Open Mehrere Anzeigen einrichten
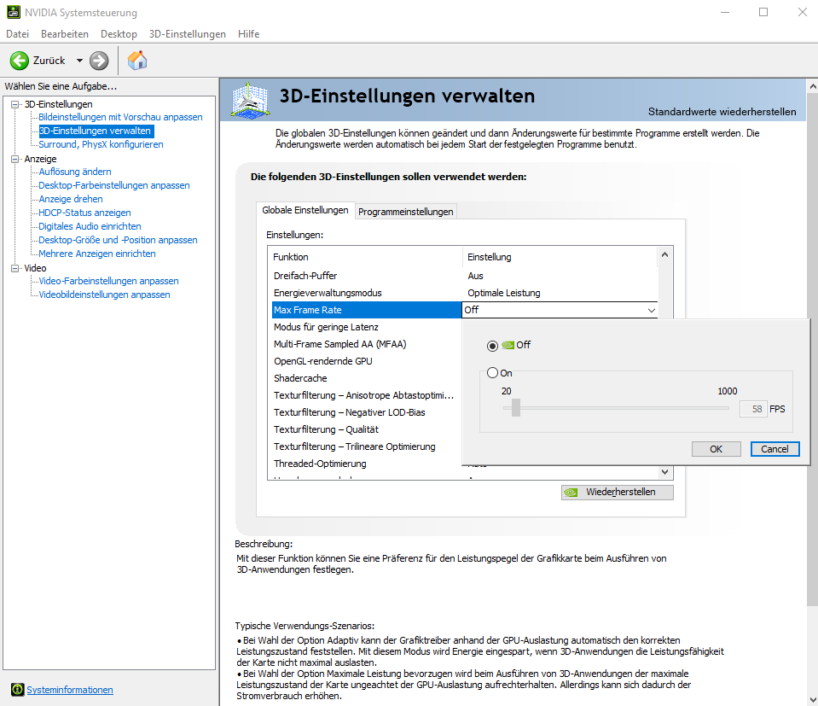The height and width of the screenshot is (706, 818). pyautogui.click(x=97, y=254)
